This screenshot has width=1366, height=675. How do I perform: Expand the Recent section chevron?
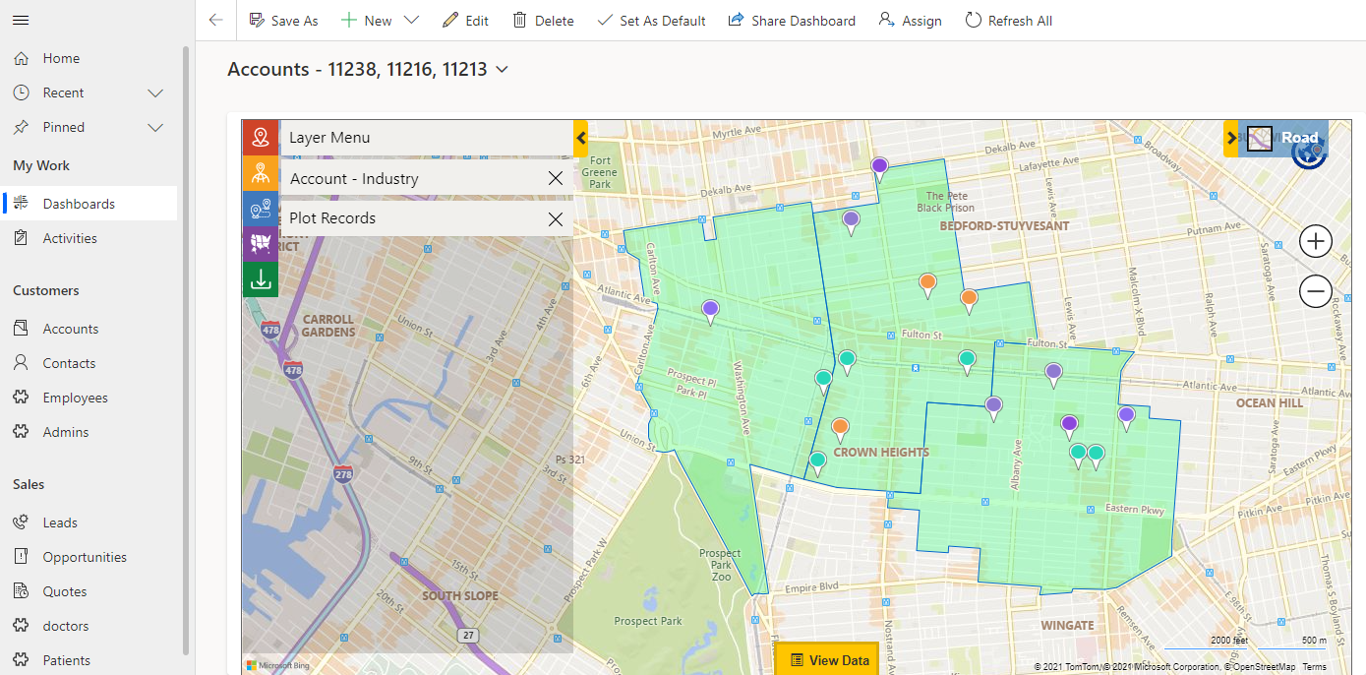coord(155,92)
